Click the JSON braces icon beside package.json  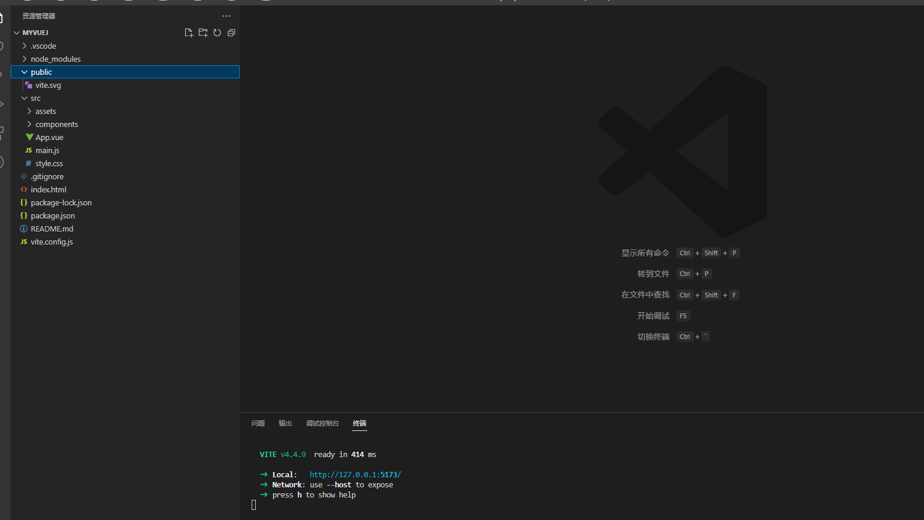pos(24,215)
